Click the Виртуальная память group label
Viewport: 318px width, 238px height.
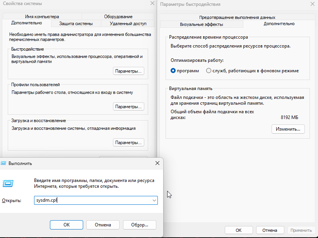(x=191, y=88)
